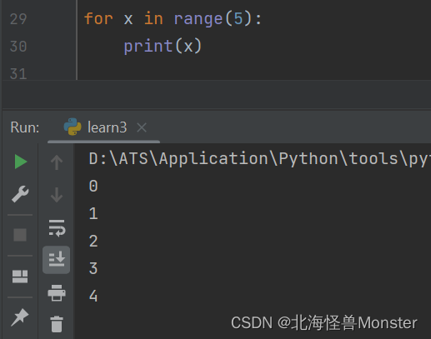431x339 pixels.
Task: Click the down arrow stack trace icon
Action: 57,195
